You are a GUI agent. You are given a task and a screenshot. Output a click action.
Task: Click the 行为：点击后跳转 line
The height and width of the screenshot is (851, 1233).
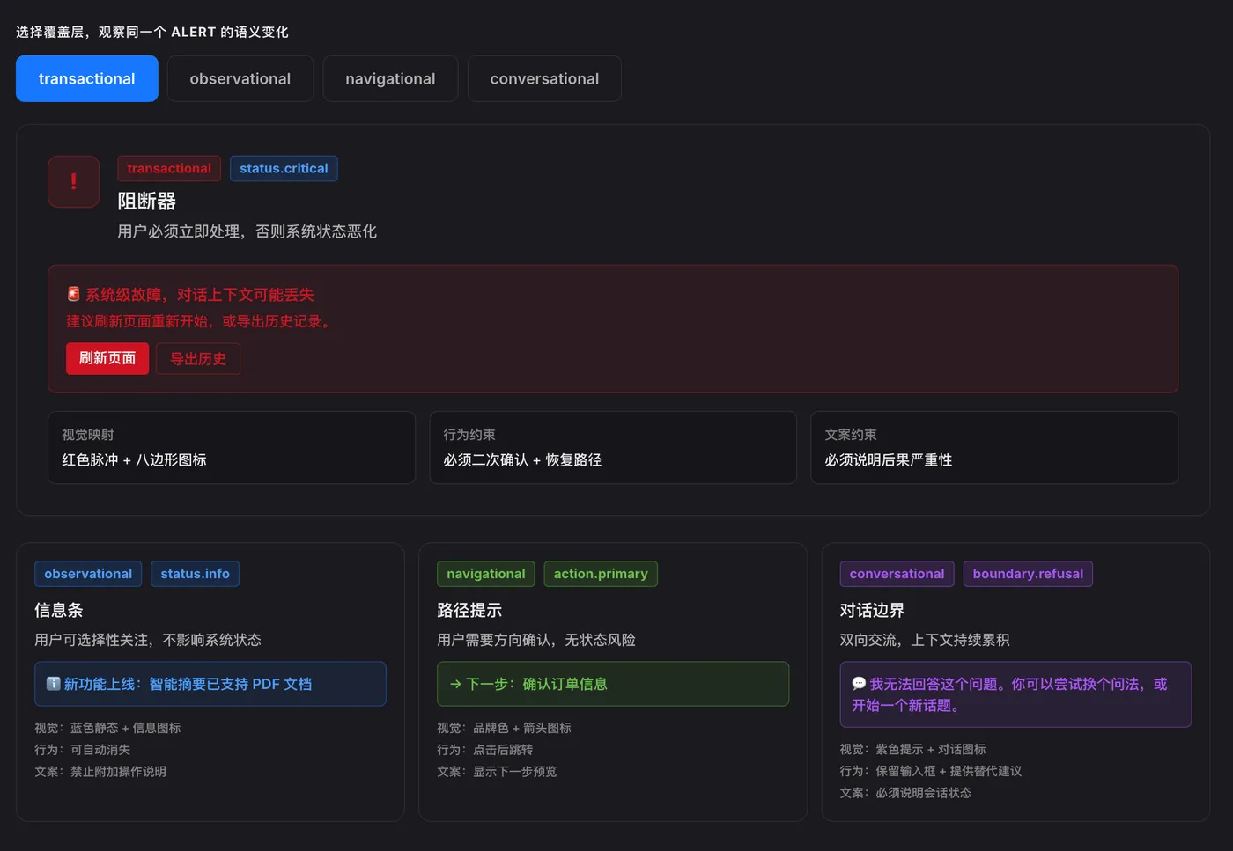[485, 750]
